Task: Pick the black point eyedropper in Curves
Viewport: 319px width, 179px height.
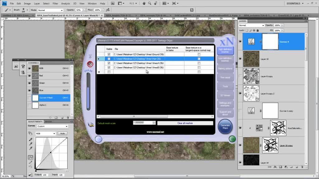Action: (31, 140)
